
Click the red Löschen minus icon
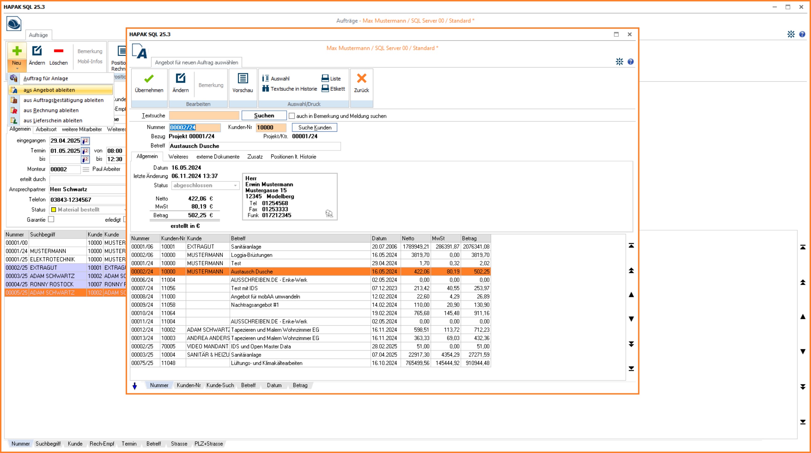coord(58,51)
